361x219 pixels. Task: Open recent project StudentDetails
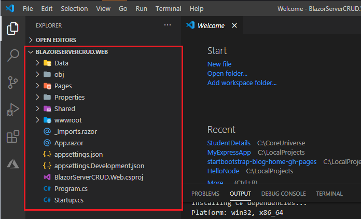229,143
